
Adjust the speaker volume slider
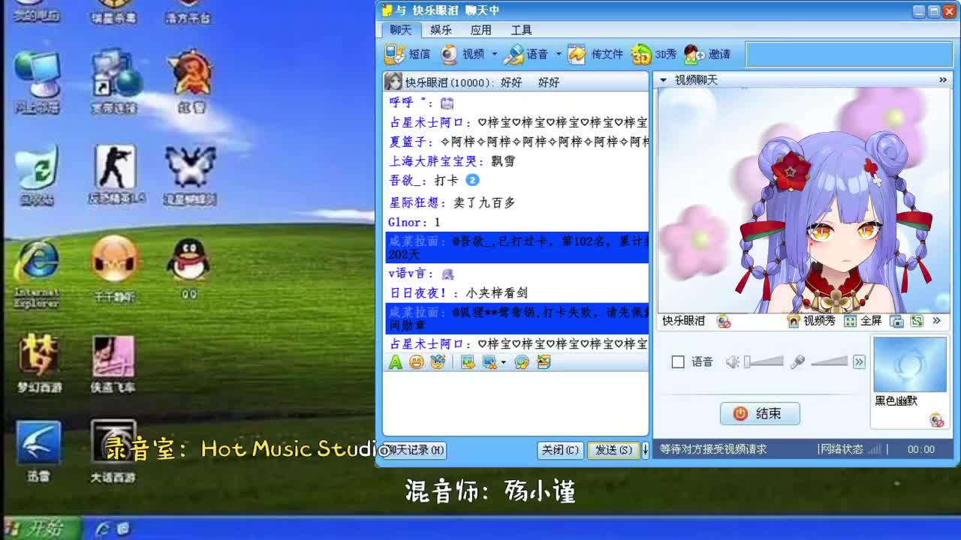(x=764, y=362)
